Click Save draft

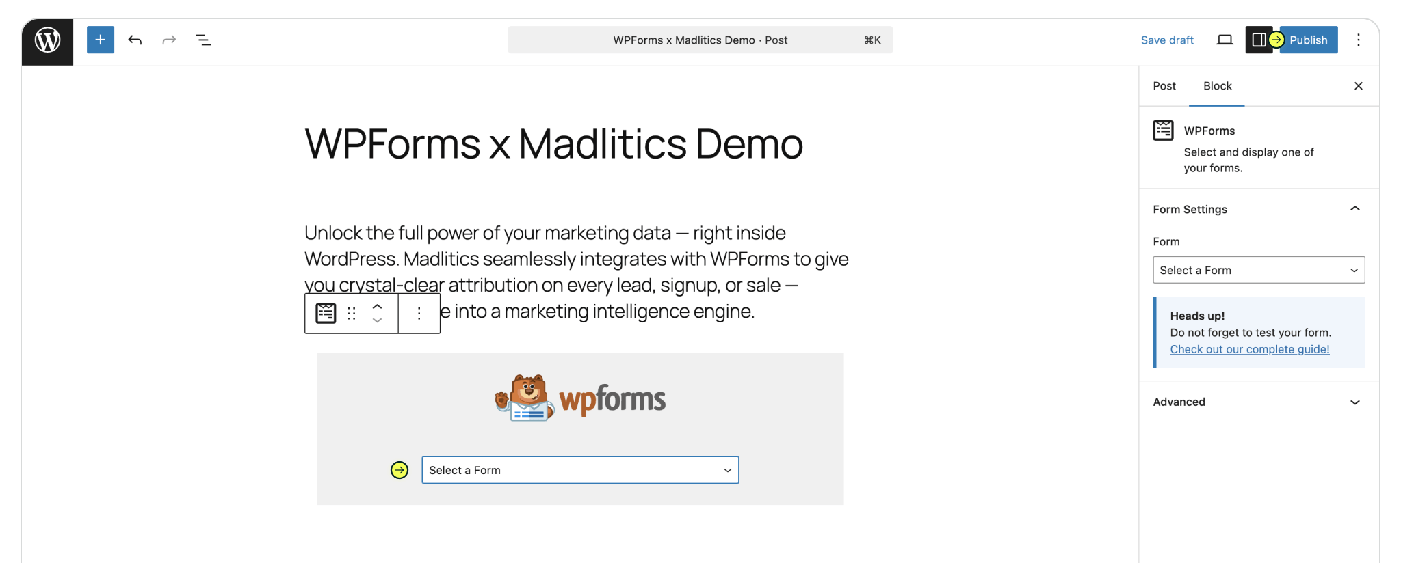[x=1167, y=40]
